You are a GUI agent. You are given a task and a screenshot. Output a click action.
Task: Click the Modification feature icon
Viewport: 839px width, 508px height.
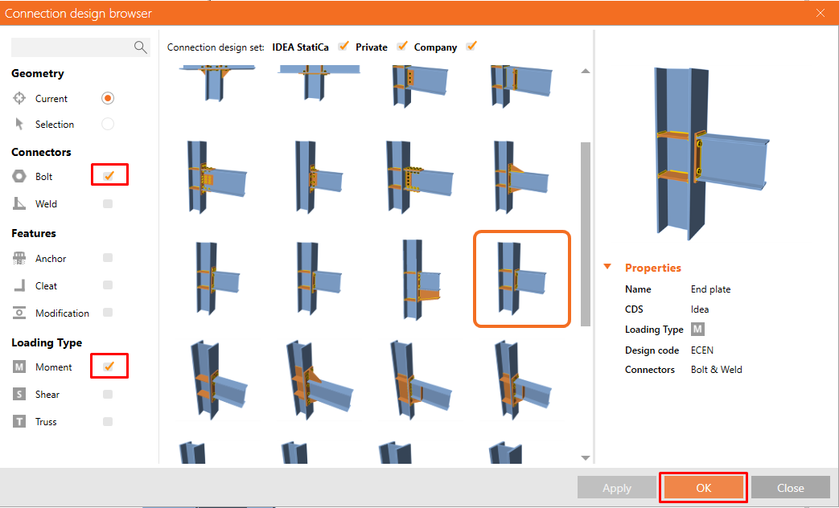pyautogui.click(x=18, y=313)
